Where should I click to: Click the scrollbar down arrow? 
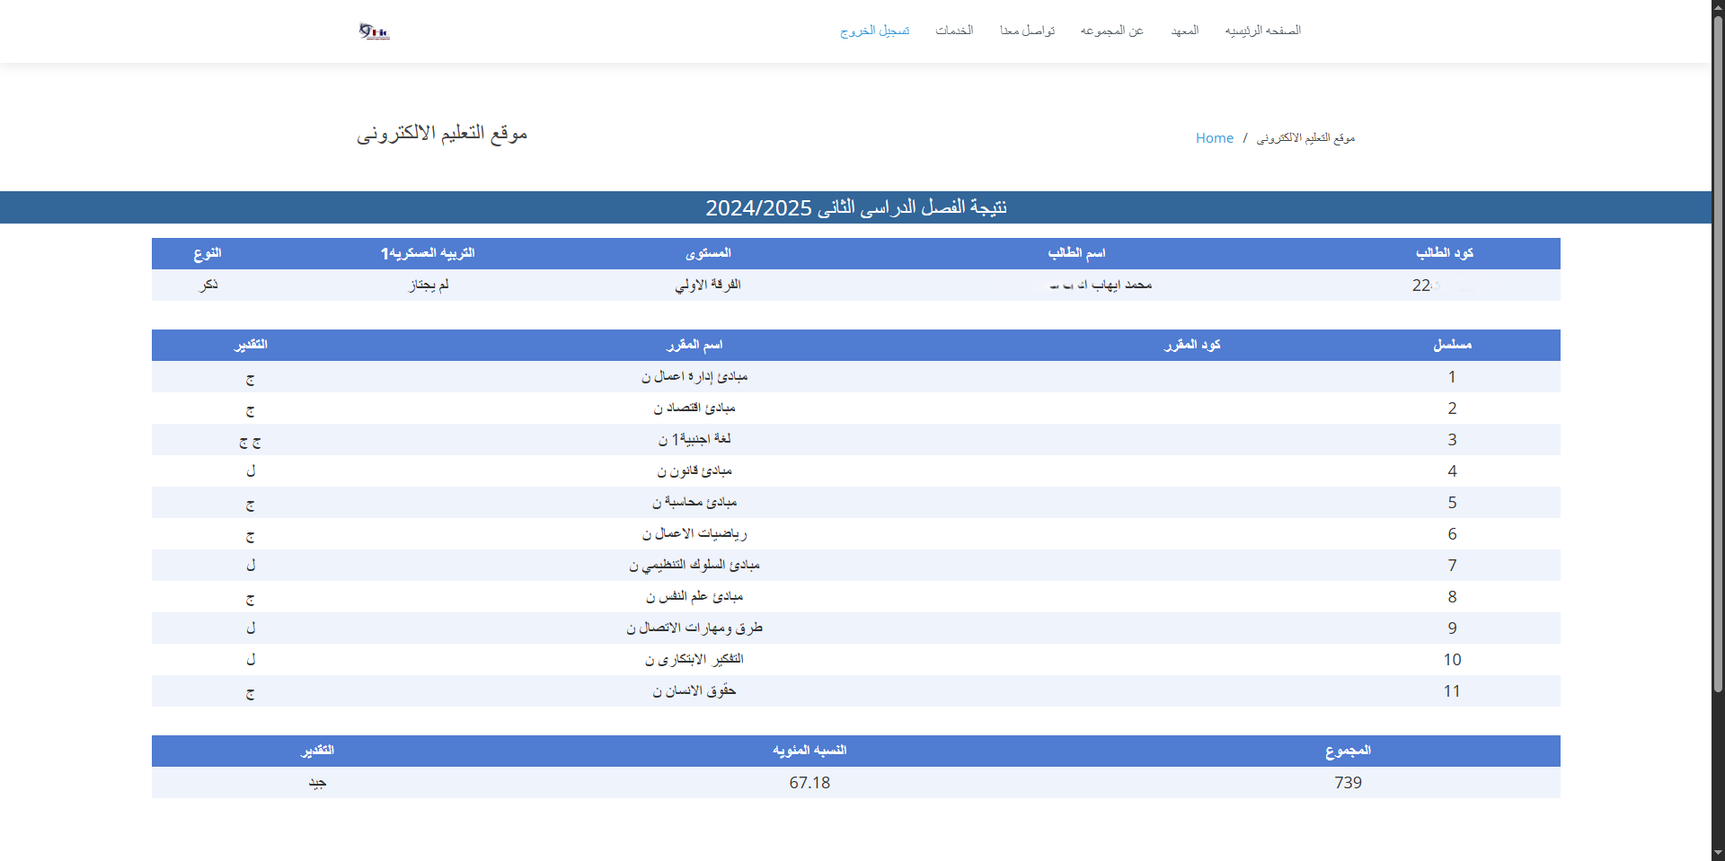tap(1718, 853)
